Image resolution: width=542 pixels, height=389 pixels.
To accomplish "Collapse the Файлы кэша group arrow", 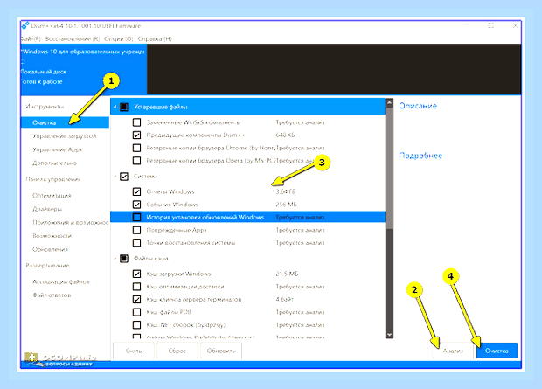I will (115, 258).
